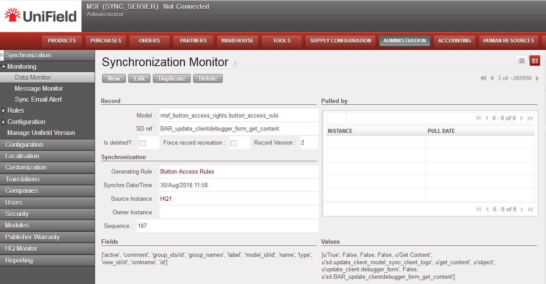Open Message Monitor in sidebar
Image resolution: width=546 pixels, height=284 pixels.
(39, 89)
